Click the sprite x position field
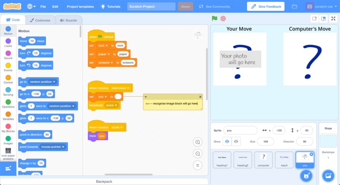This screenshot has width=340, height=185. pyautogui.click(x=279, y=130)
